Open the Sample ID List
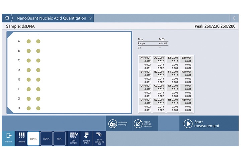Screen dimensions: 241x160 [86, 138]
